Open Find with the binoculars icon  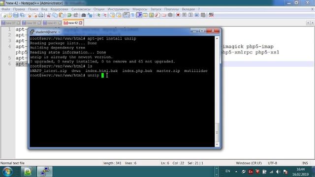tap(84, 15)
